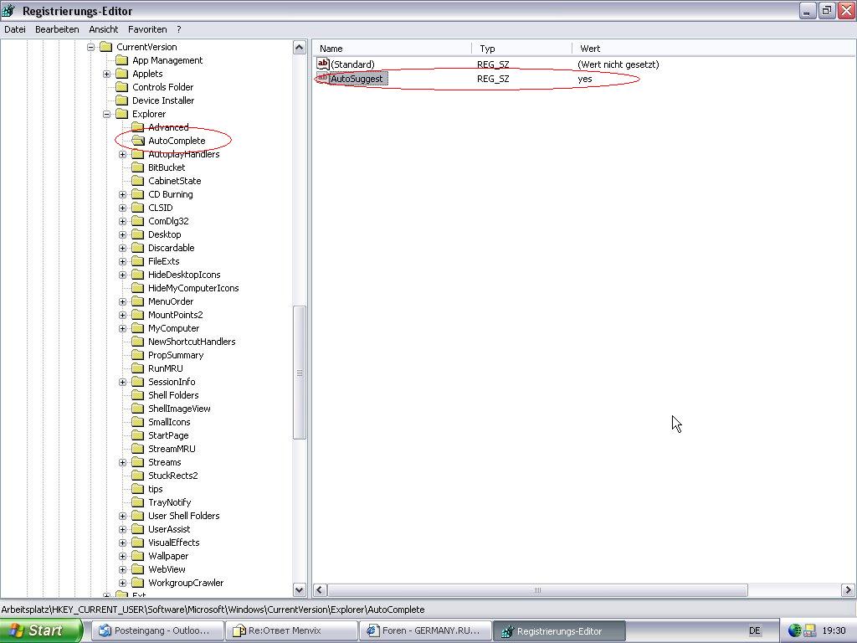Expand the FileExts key
The height and width of the screenshot is (643, 857).
click(x=122, y=261)
